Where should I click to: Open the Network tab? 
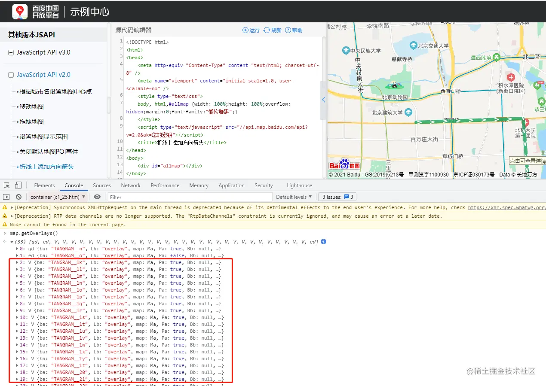[131, 185]
